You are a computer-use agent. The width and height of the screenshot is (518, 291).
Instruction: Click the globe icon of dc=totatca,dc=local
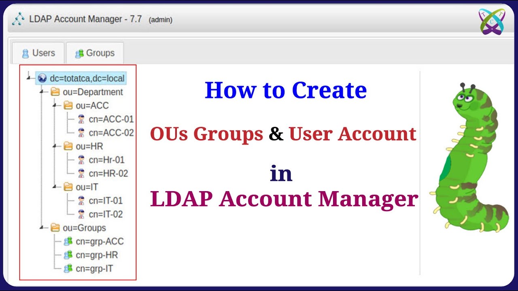42,78
